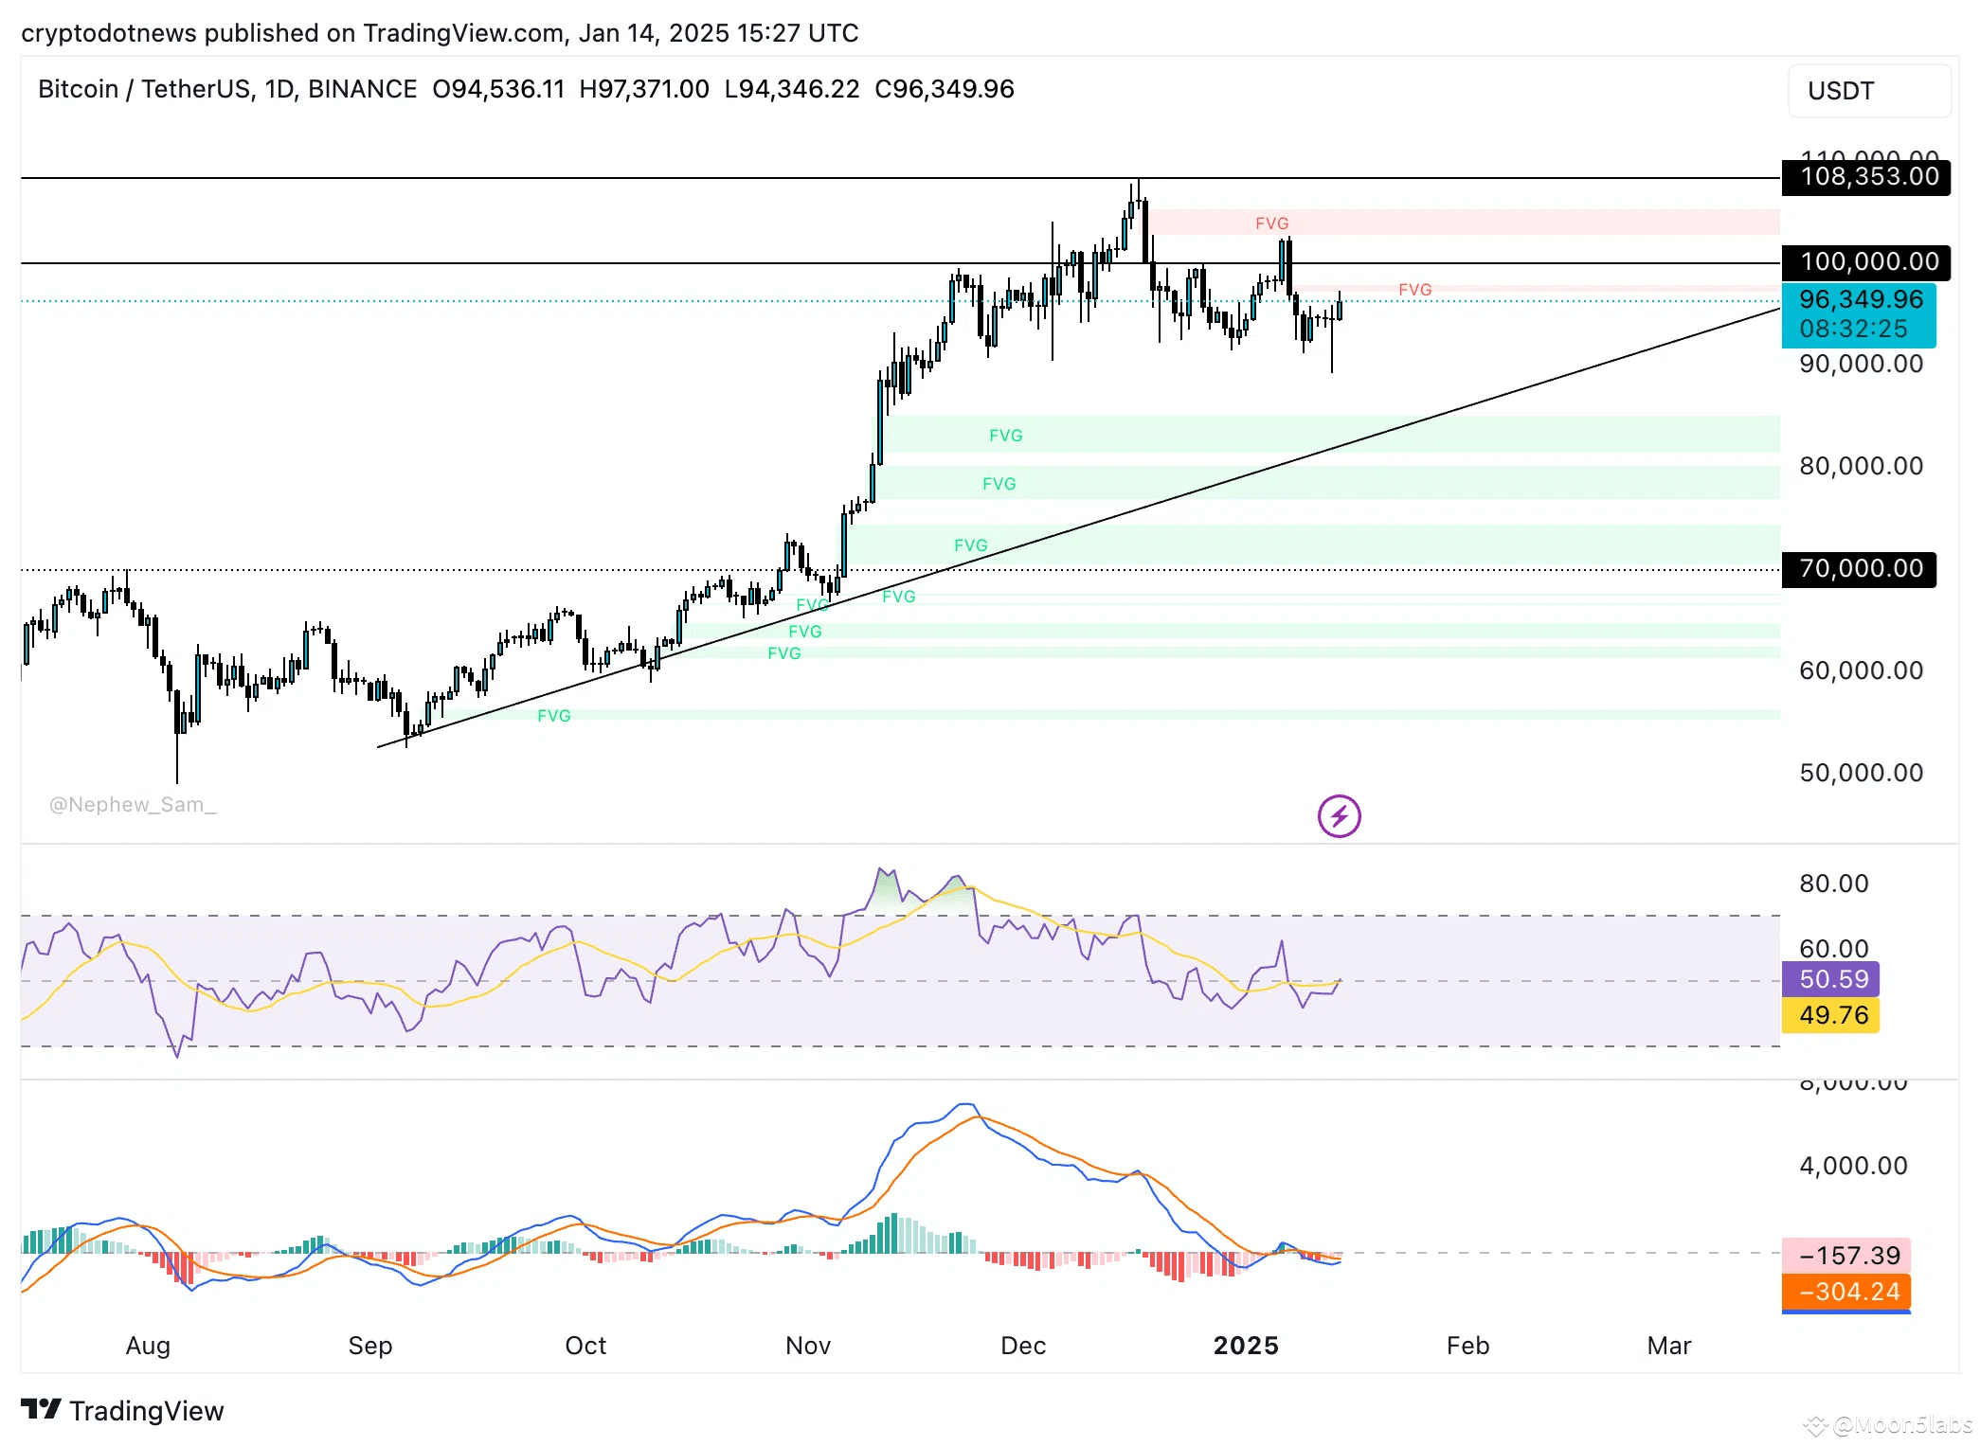The width and height of the screenshot is (1980, 1446).
Task: Click the FVG label inside the red zone
Action: point(1271,223)
